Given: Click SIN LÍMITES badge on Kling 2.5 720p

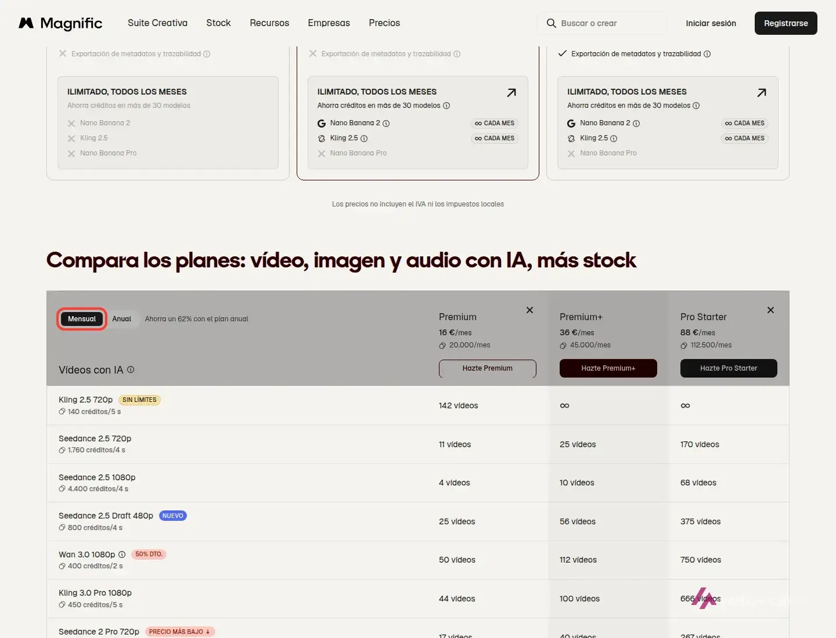Looking at the screenshot, I should click(139, 400).
